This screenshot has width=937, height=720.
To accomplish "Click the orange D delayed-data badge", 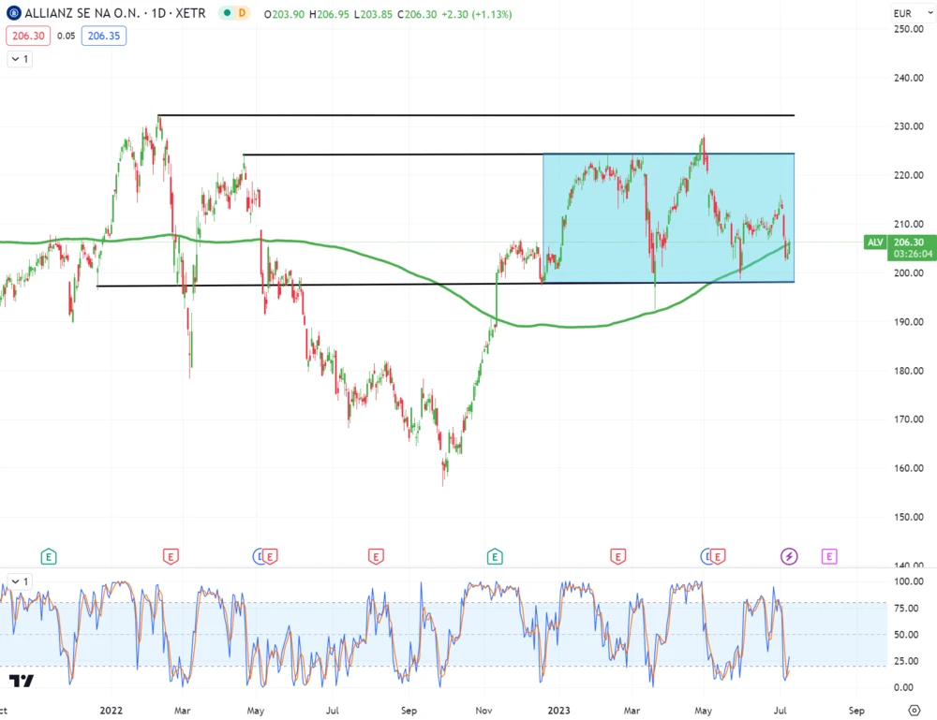I will coord(242,13).
